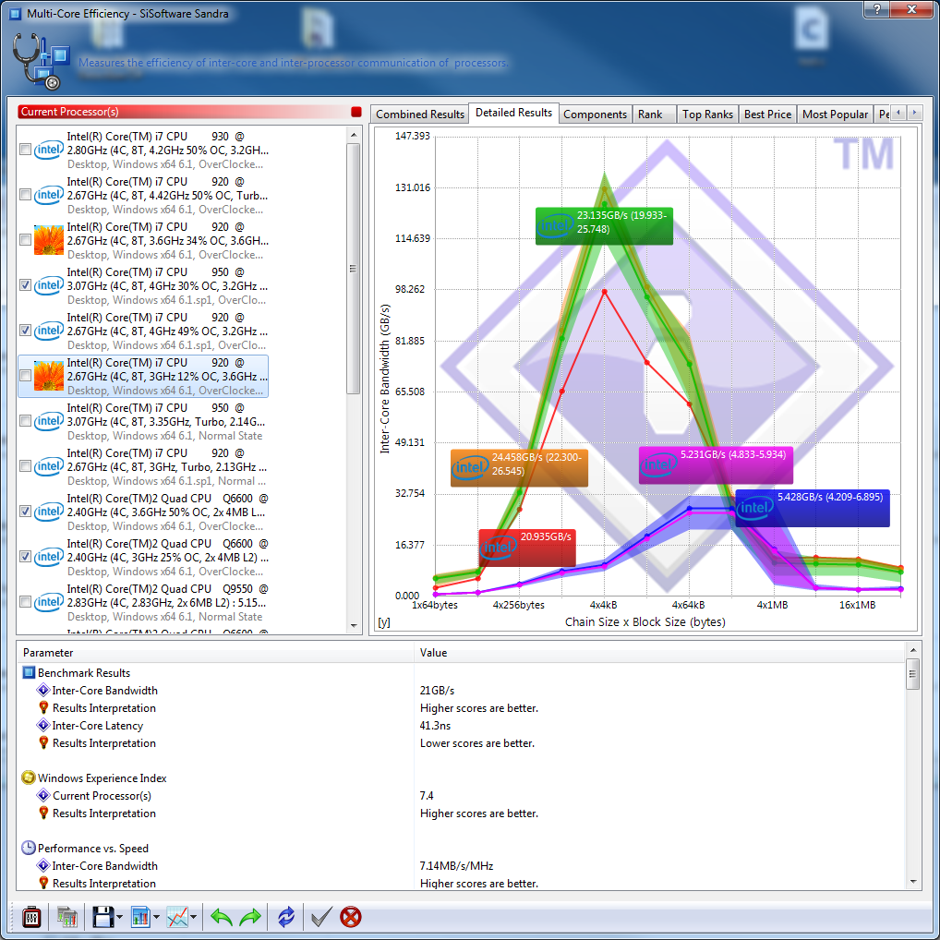This screenshot has height=940, width=940.
Task: Click the results table scrollbar thumb
Action: (912, 674)
